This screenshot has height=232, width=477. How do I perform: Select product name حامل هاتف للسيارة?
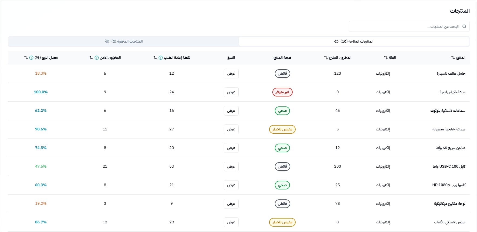click(451, 74)
